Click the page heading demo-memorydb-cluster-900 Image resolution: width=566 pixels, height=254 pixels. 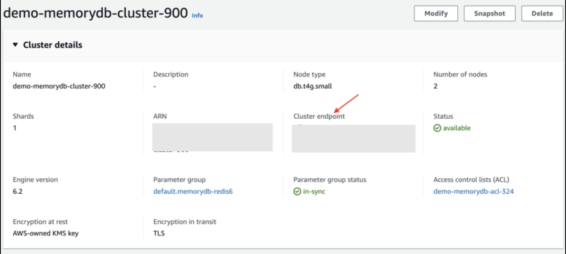(x=95, y=13)
